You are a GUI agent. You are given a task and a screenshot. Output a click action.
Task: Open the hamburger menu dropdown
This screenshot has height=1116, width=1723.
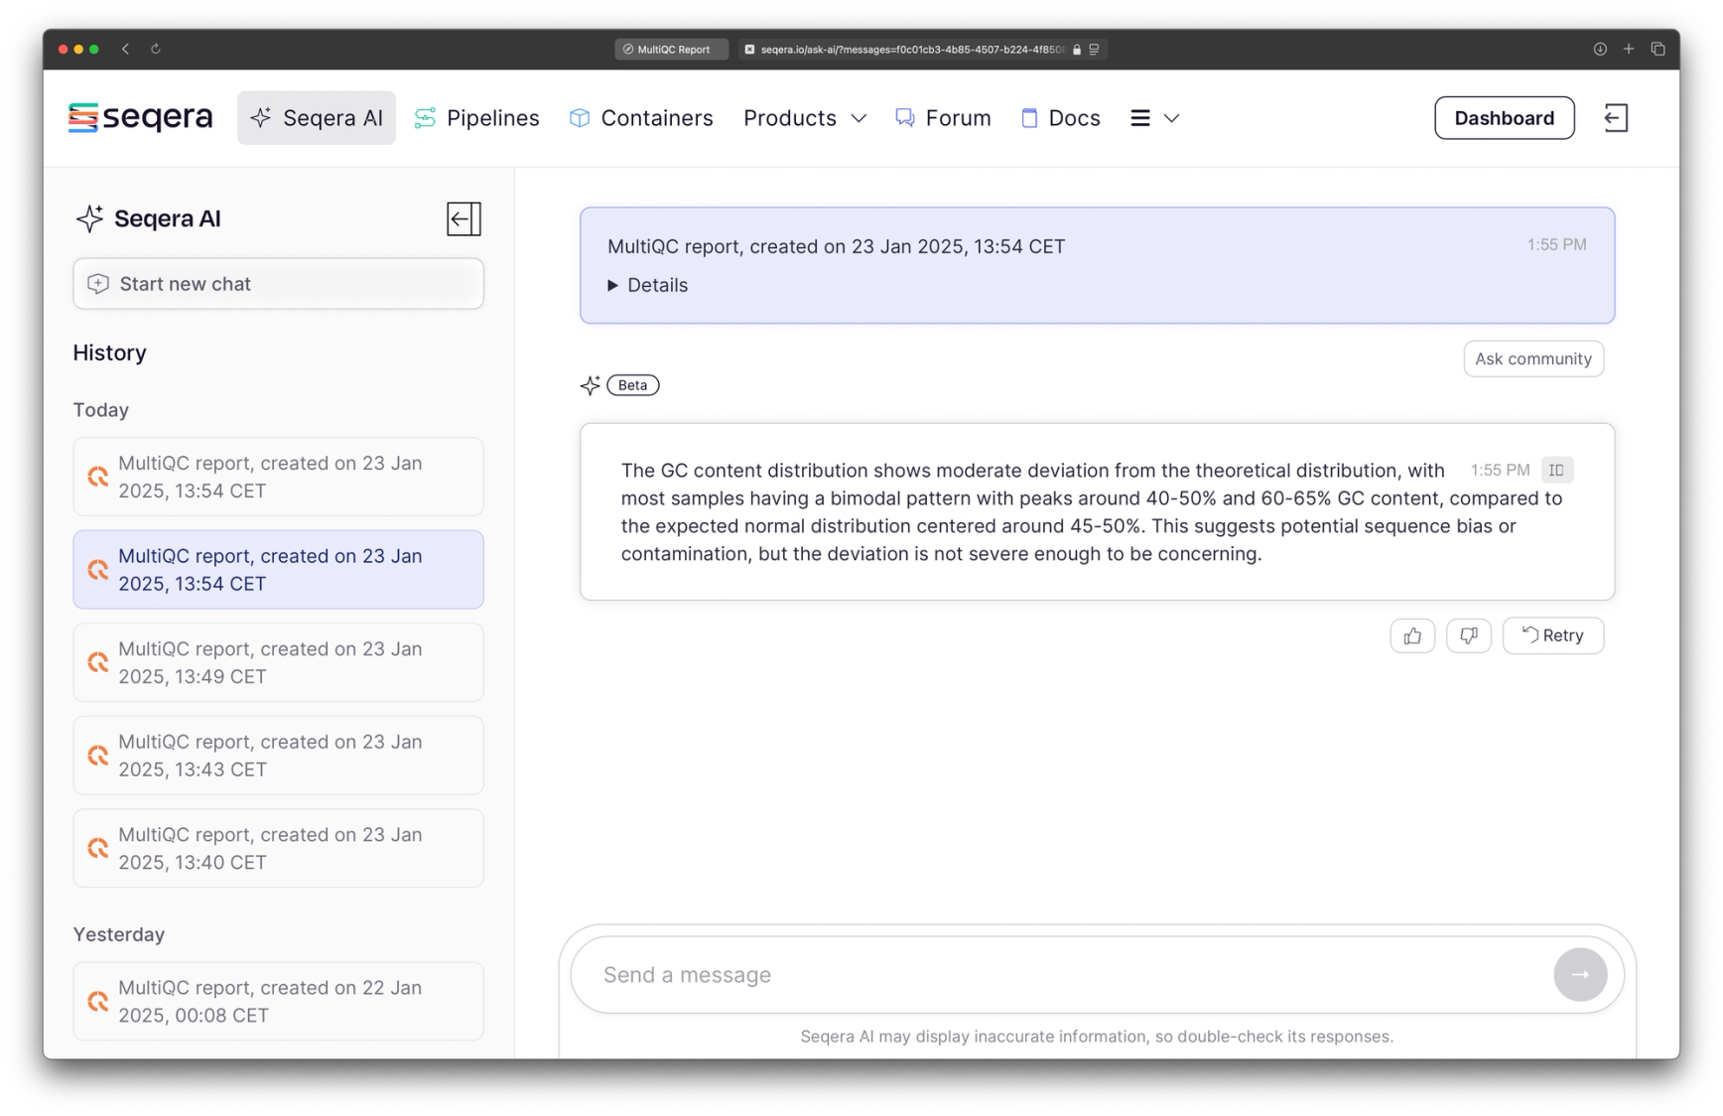pos(1154,118)
